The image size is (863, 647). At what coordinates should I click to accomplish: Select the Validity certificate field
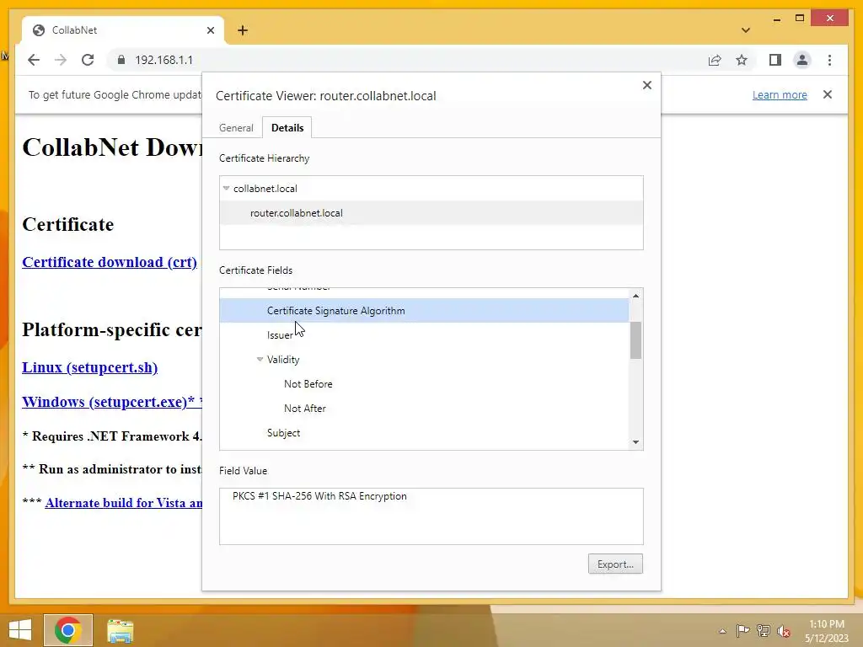coord(424,359)
